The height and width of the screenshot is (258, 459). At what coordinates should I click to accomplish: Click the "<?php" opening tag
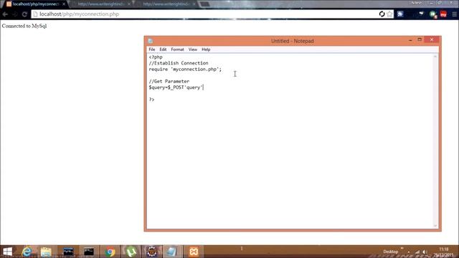[x=156, y=57]
